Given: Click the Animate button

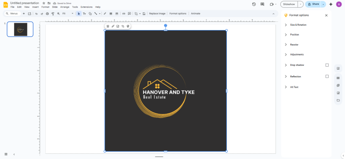Looking at the screenshot, I should pos(196,14).
